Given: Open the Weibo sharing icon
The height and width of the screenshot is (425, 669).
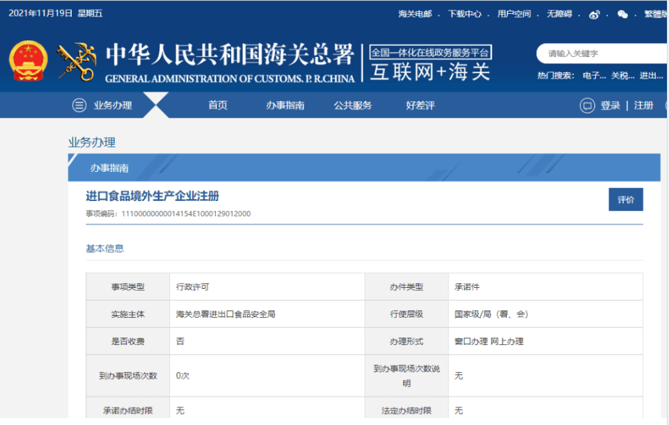Looking at the screenshot, I should 595,14.
